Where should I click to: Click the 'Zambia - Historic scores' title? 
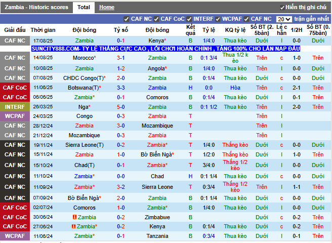click(x=36, y=7)
